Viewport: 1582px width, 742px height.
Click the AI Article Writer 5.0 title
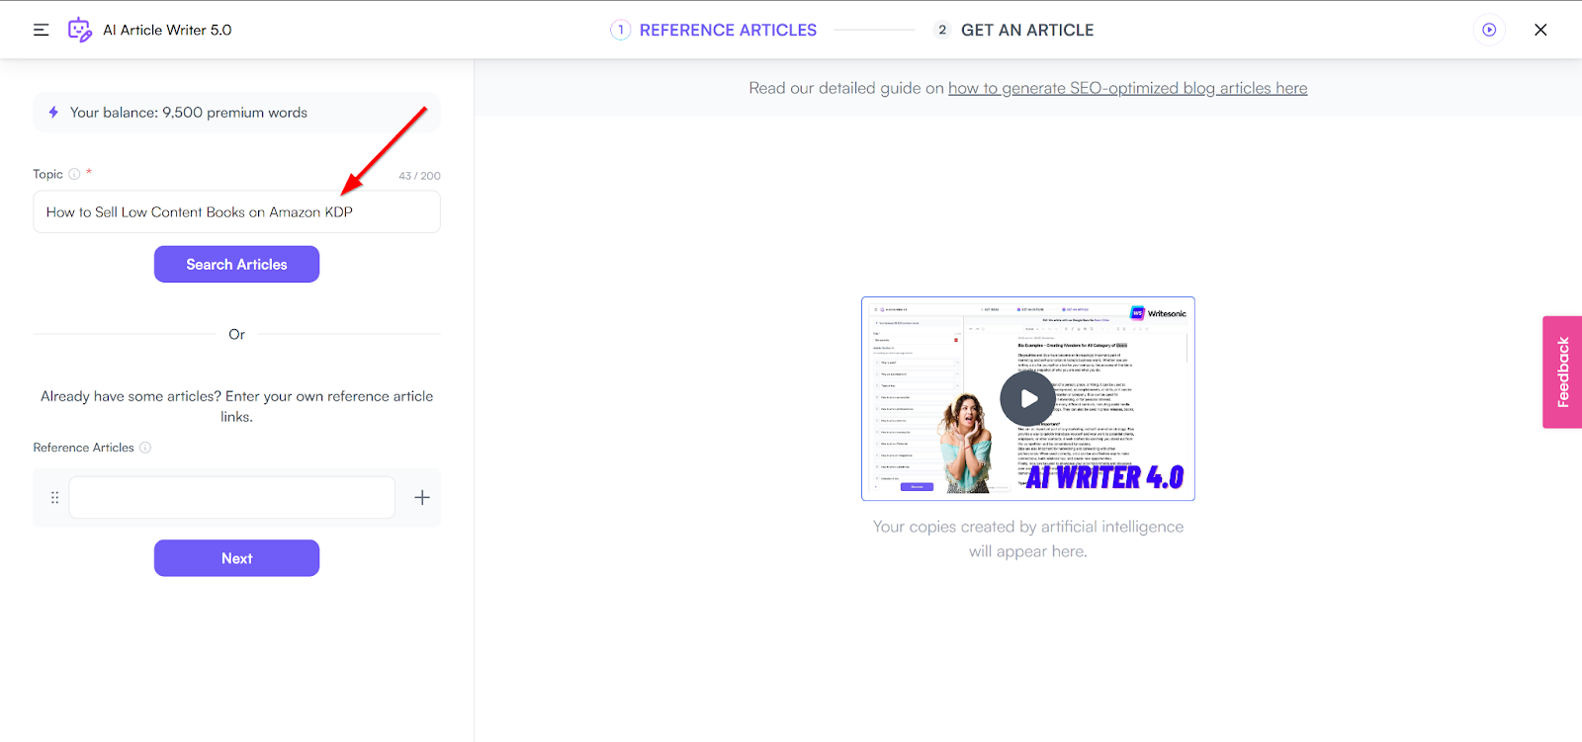pos(167,30)
